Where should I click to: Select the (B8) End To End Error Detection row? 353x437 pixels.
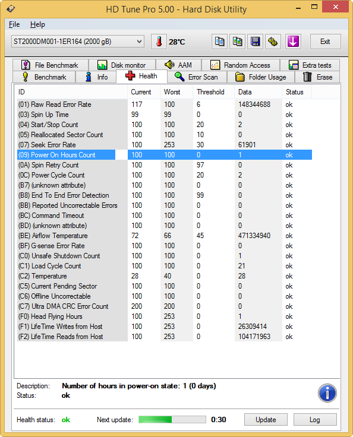(165, 195)
